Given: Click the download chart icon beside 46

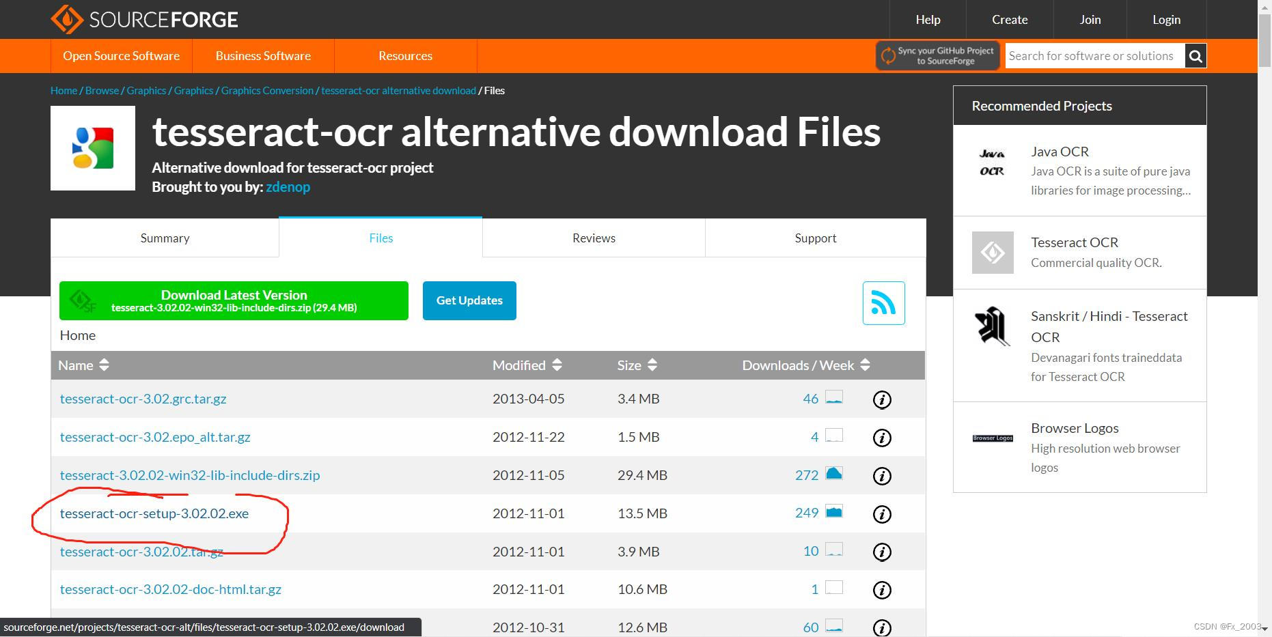Looking at the screenshot, I should pyautogui.click(x=834, y=397).
